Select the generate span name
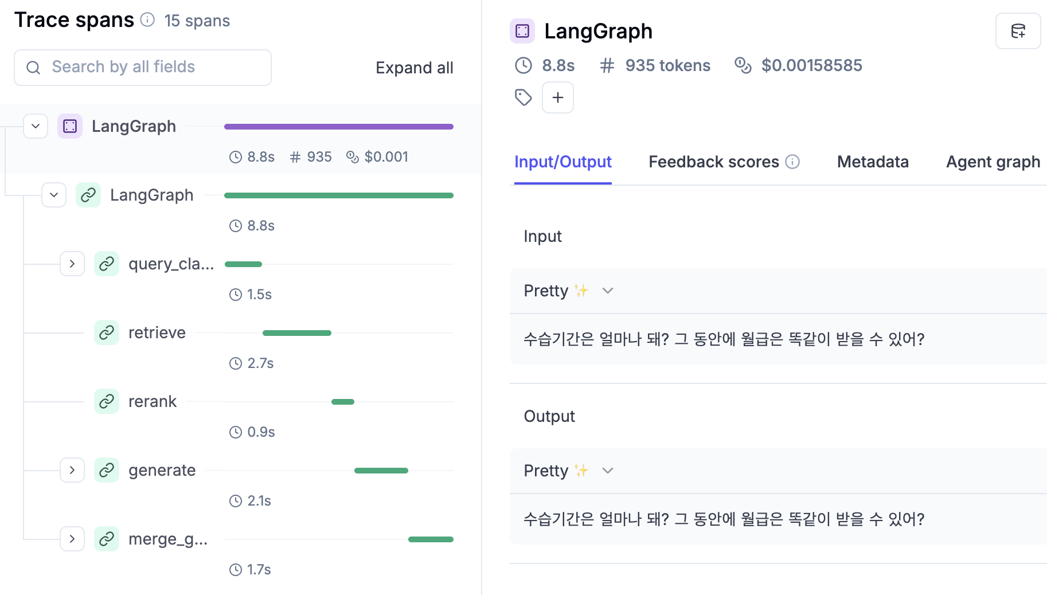Viewport: 1047px width, 595px height. [x=162, y=470]
